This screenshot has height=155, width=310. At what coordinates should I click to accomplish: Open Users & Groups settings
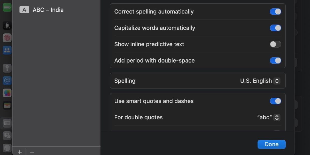[x=7, y=50]
